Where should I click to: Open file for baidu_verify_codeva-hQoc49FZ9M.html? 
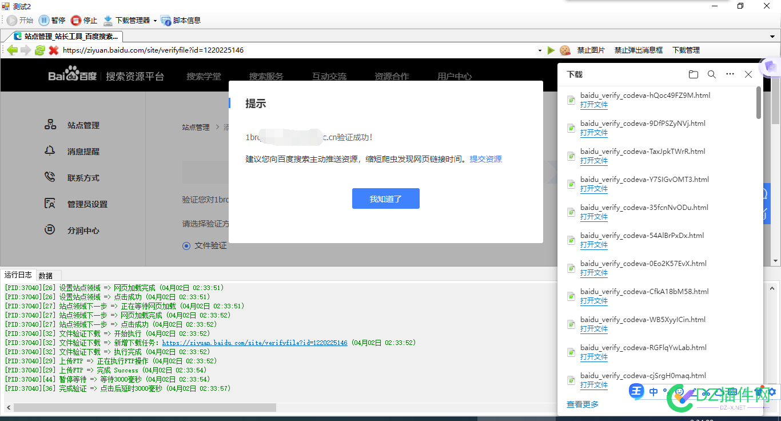[594, 105]
